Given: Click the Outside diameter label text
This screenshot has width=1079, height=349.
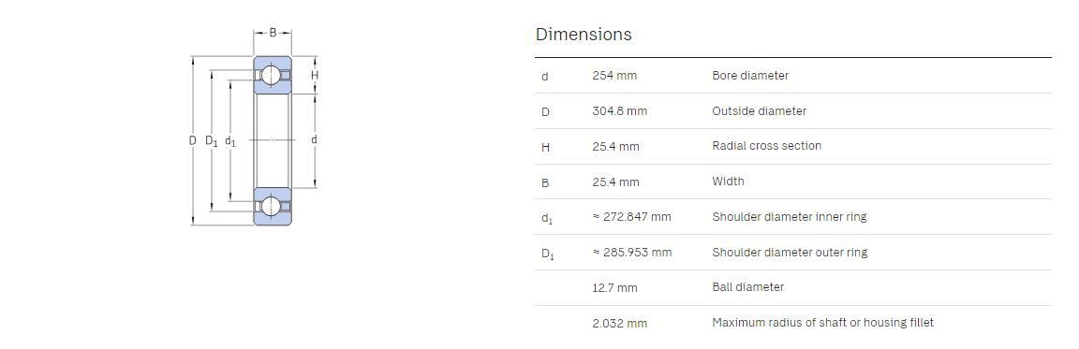Looking at the screenshot, I should 759,111.
